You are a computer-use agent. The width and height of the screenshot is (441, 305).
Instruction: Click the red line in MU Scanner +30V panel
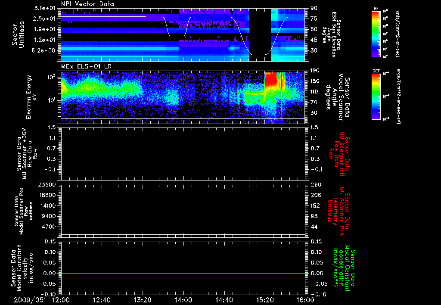coord(183,167)
